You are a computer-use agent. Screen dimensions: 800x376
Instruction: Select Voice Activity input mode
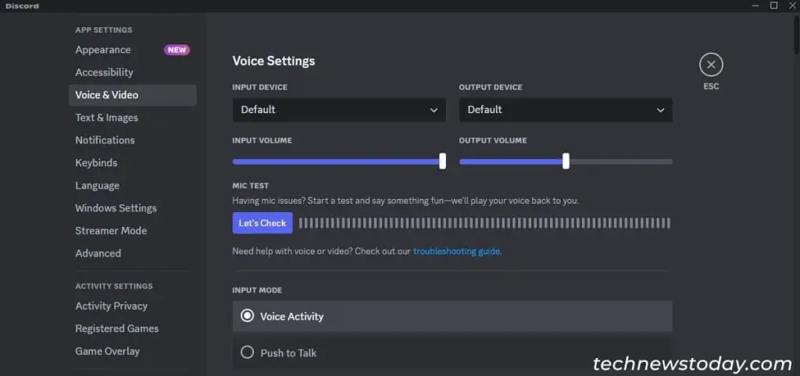452,316
